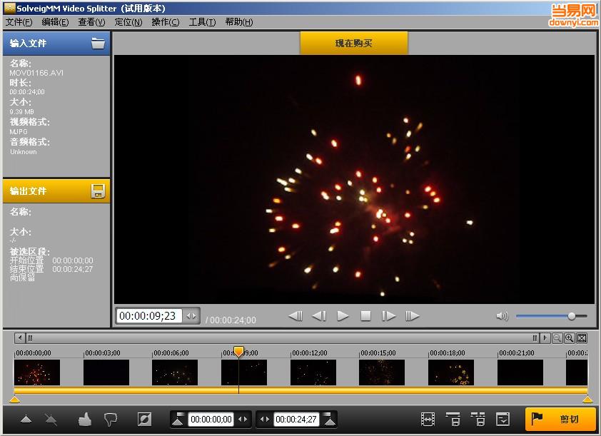Zoom out on the timeline
Image resolution: width=601 pixels, height=436 pixels.
click(557, 338)
